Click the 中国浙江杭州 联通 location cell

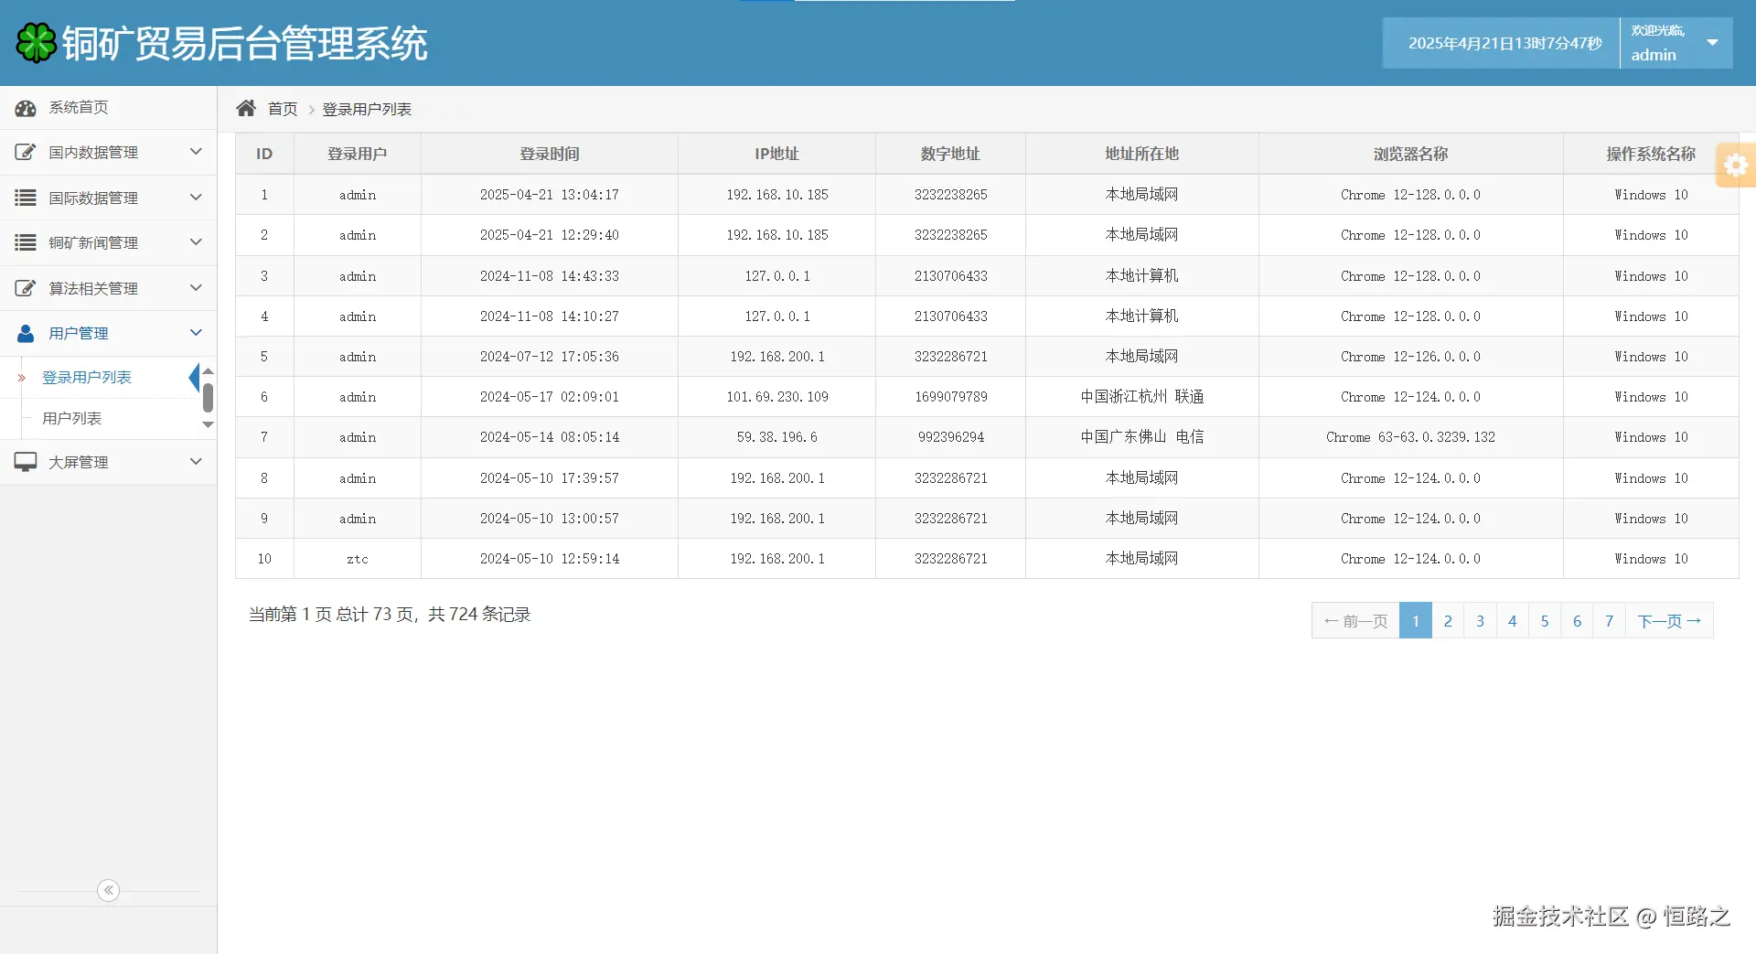[1142, 397]
